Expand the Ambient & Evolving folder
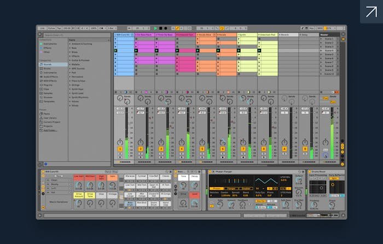383x244 pixels. (69, 43)
